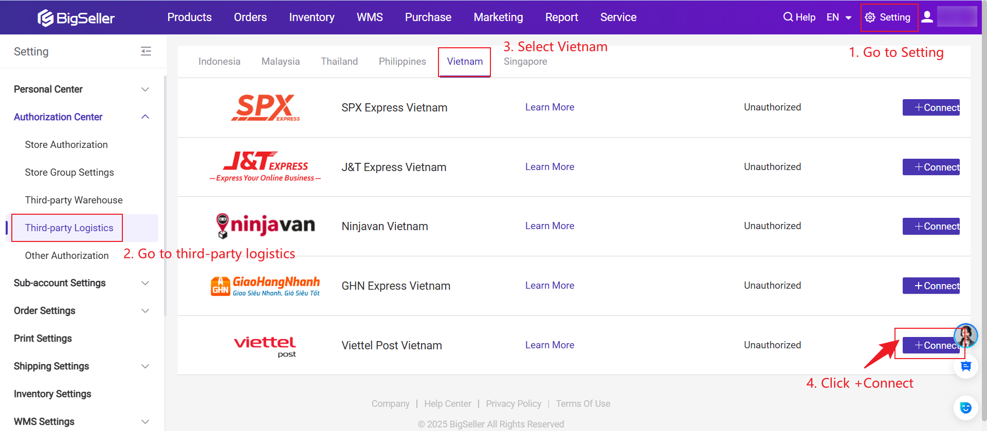
Task: Open the EN language dropdown
Action: (x=839, y=17)
